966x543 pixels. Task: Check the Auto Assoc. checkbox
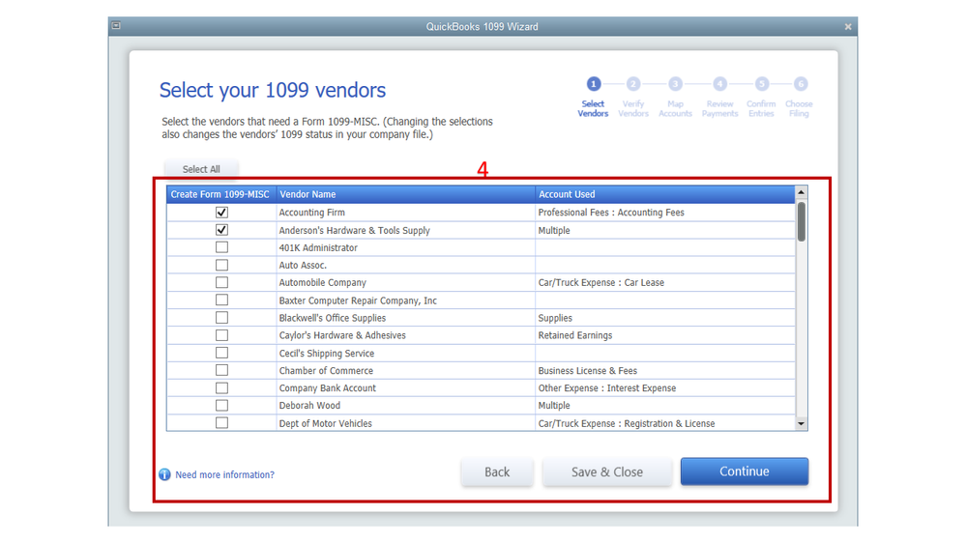(221, 265)
